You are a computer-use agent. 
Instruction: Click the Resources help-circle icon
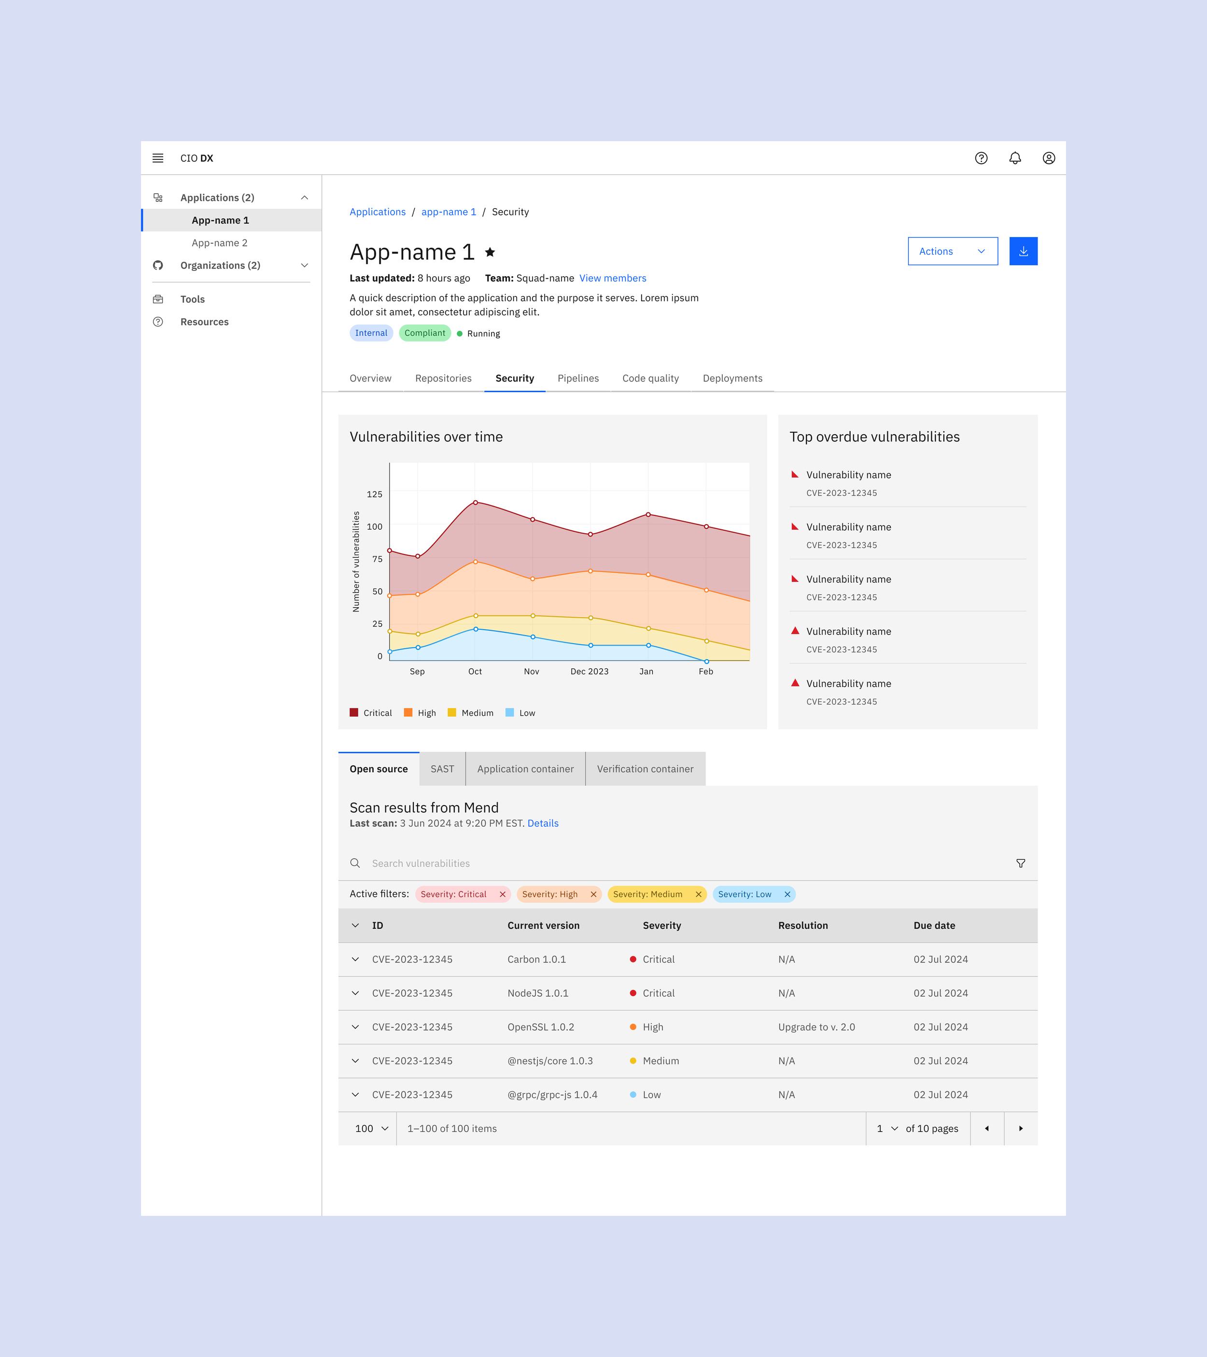158,322
